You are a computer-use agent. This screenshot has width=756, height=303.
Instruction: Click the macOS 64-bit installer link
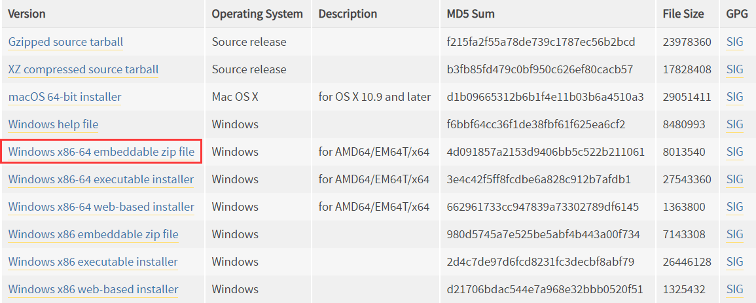(65, 97)
